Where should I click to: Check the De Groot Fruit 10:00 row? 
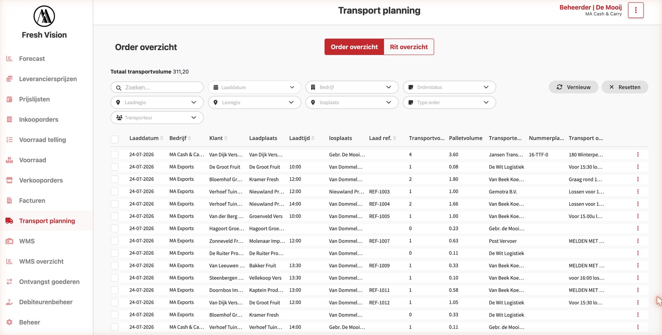coord(115,167)
